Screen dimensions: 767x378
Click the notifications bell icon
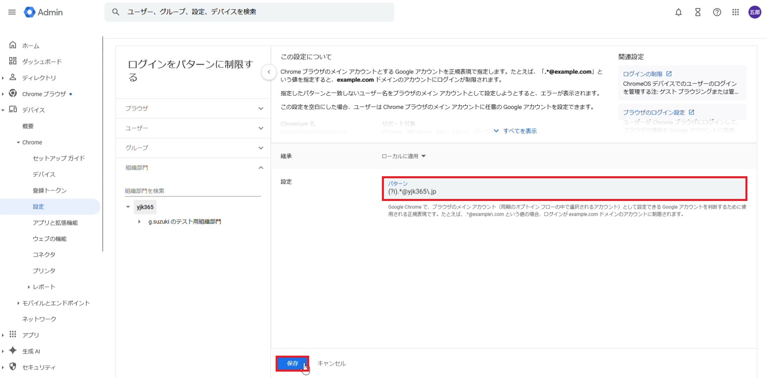pyautogui.click(x=678, y=12)
